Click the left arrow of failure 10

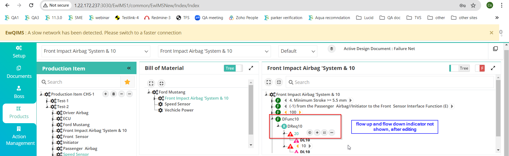297,146
